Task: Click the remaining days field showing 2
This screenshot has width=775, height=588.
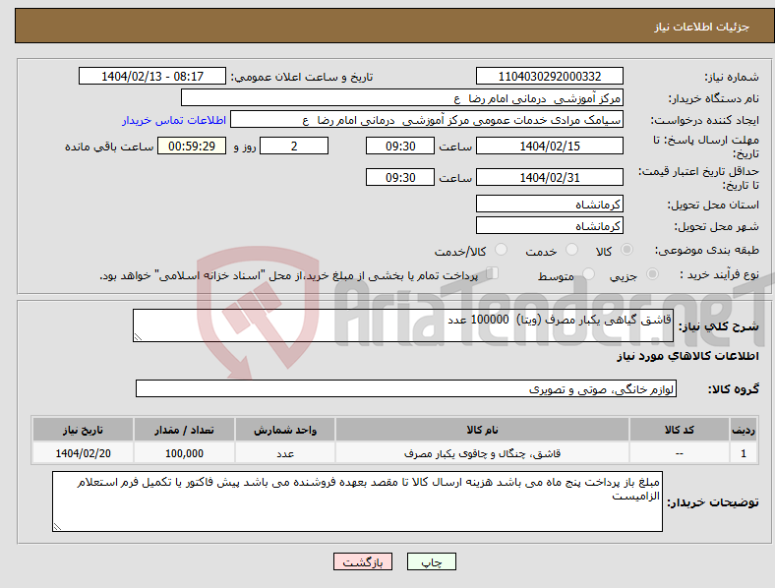Action: pyautogui.click(x=294, y=146)
